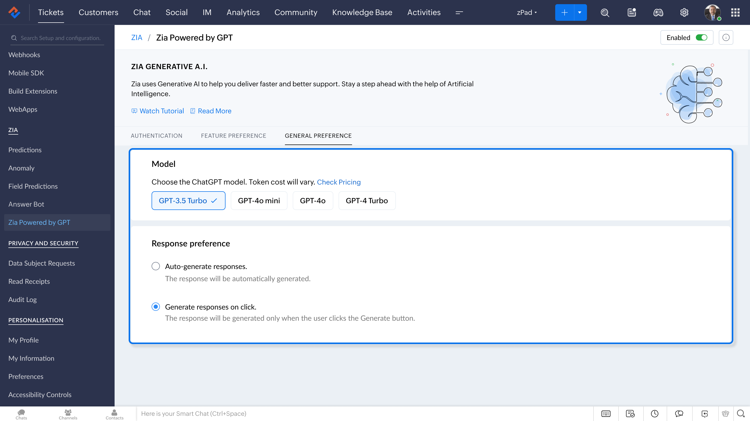Toggle the Enabled switch off
The height and width of the screenshot is (421, 750).
(701, 37)
